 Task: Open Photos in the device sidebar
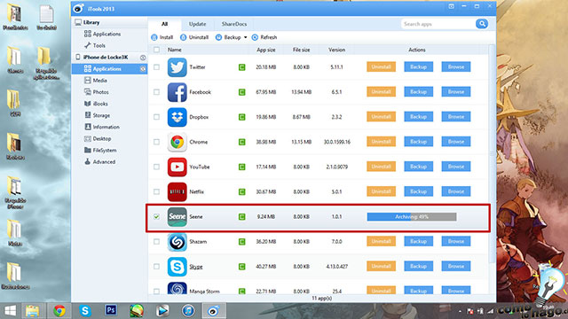(x=97, y=92)
